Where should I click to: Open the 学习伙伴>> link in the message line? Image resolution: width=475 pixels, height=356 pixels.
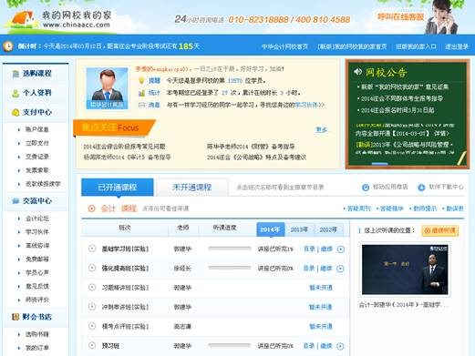(x=309, y=105)
